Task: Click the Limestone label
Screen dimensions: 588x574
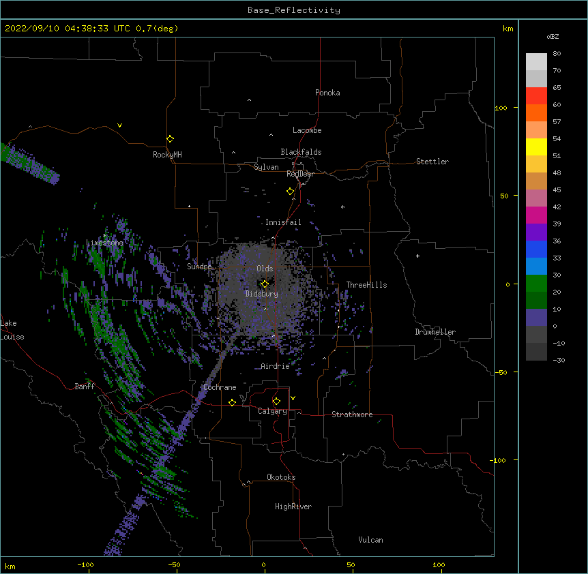Action: 104,243
